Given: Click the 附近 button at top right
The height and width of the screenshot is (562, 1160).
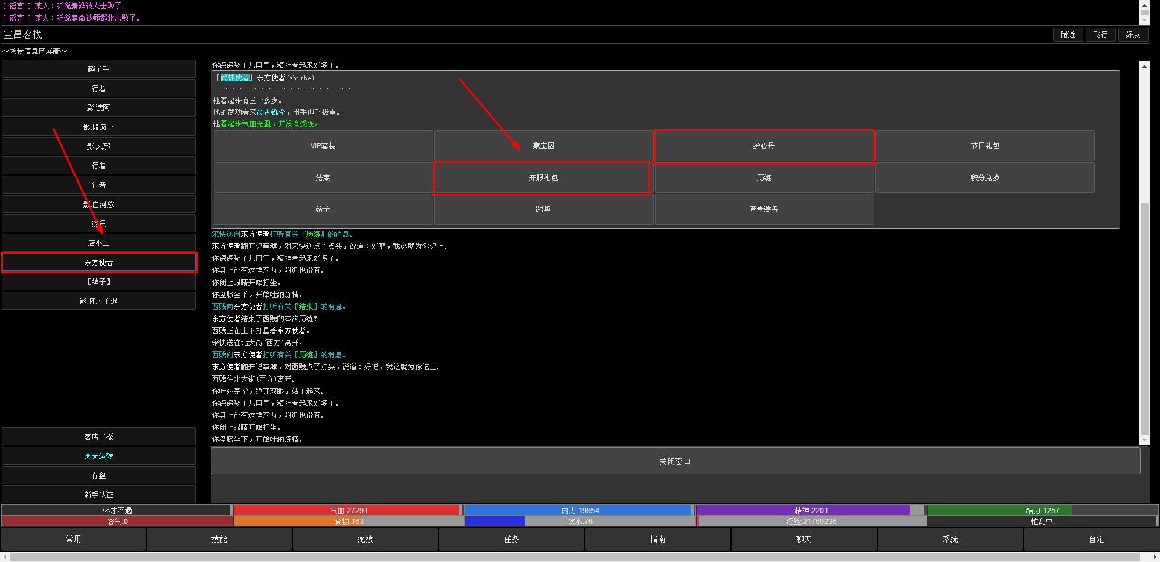Looking at the screenshot, I should [x=1068, y=35].
